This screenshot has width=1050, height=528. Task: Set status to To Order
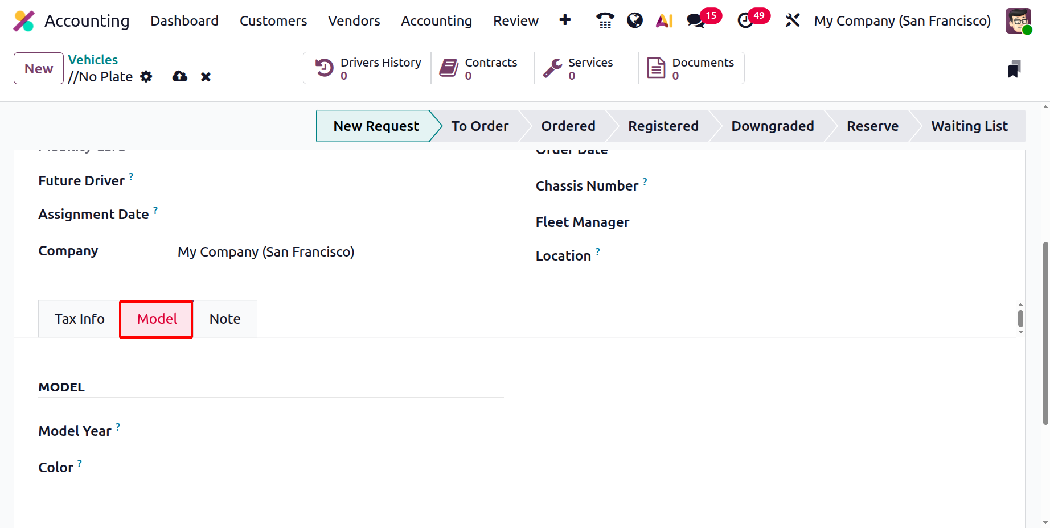click(x=480, y=126)
